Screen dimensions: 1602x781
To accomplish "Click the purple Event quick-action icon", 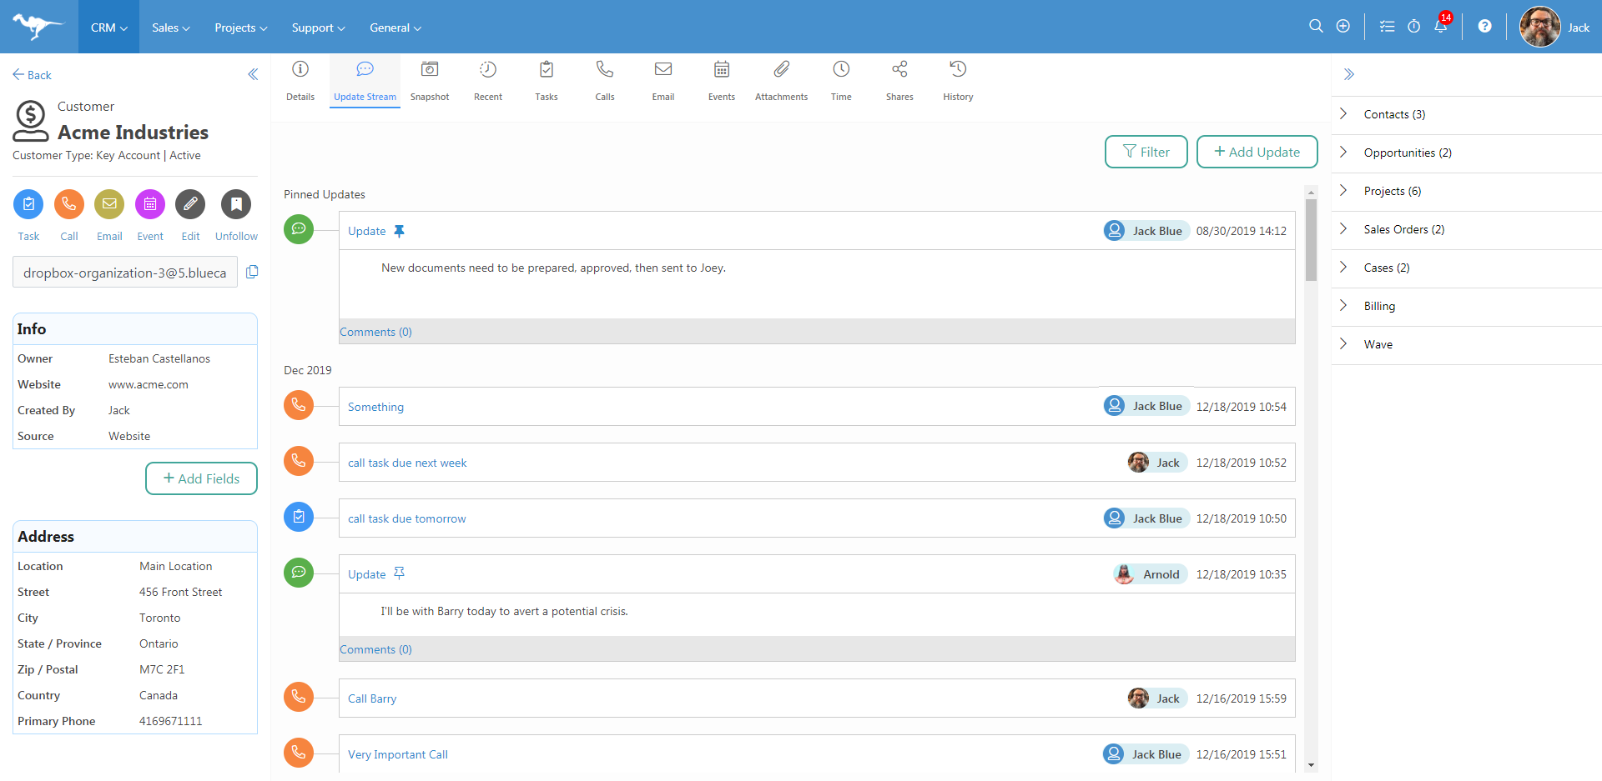I will pos(150,204).
